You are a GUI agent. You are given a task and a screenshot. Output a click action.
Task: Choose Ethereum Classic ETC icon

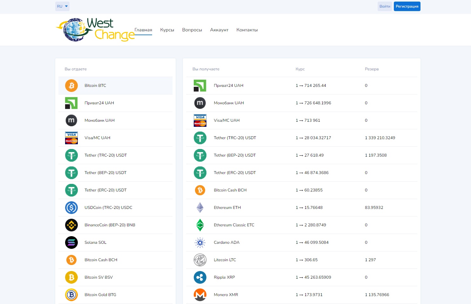click(x=200, y=225)
